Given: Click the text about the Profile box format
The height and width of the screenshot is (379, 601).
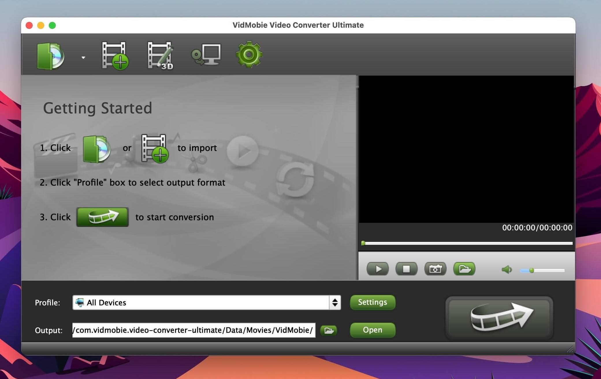Looking at the screenshot, I should [132, 182].
